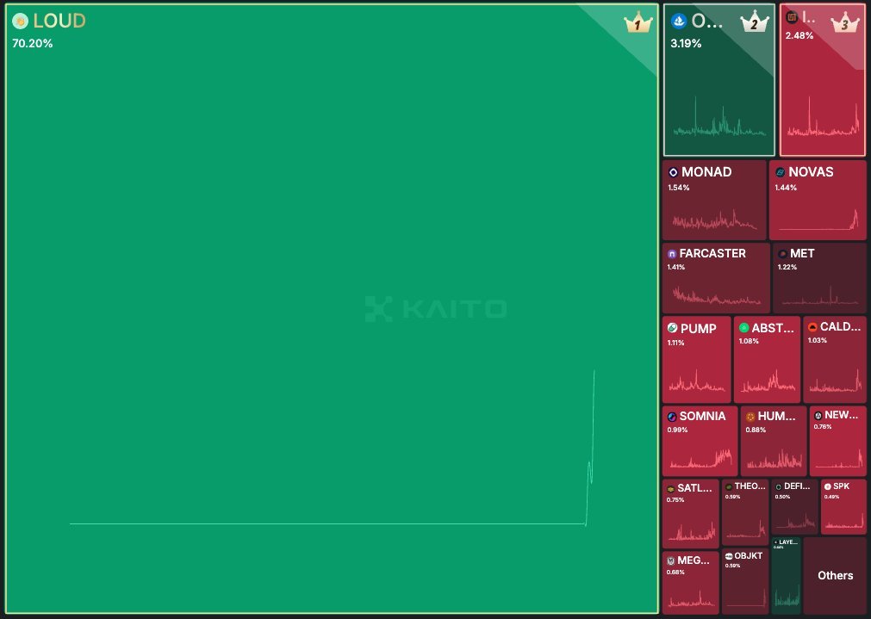Image resolution: width=871 pixels, height=619 pixels.
Task: Open the FARCASTER project name
Action: [712, 254]
